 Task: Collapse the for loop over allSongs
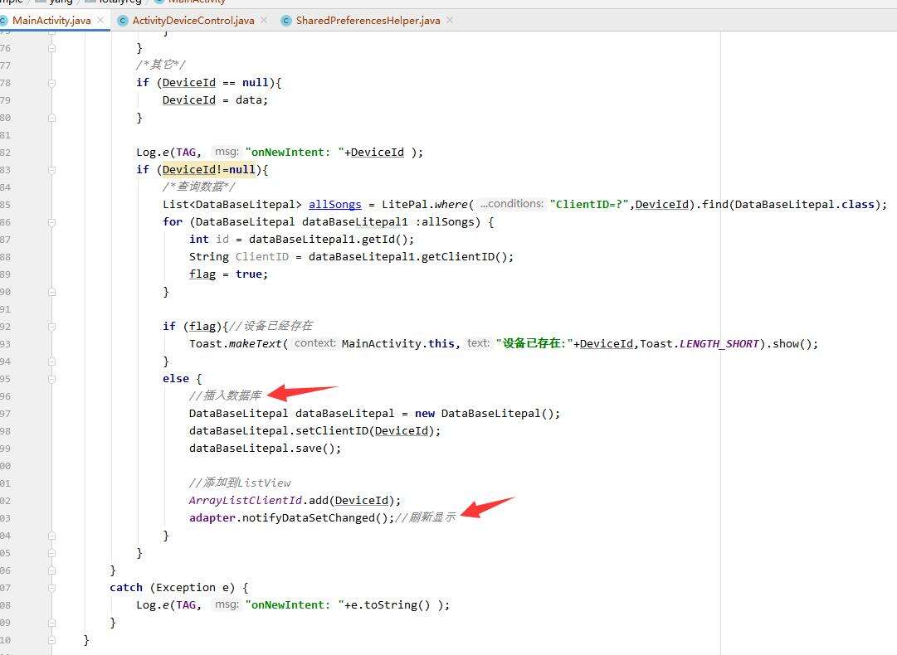click(52, 222)
